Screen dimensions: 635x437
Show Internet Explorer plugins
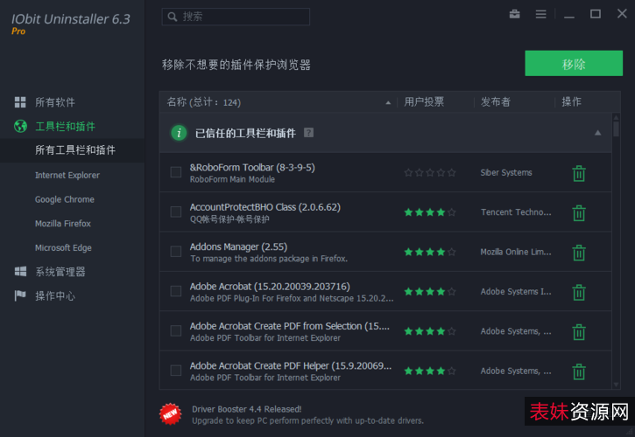67,175
